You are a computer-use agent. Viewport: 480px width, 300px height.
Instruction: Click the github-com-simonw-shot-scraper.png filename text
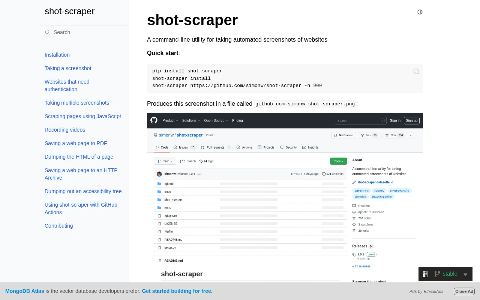(x=305, y=104)
